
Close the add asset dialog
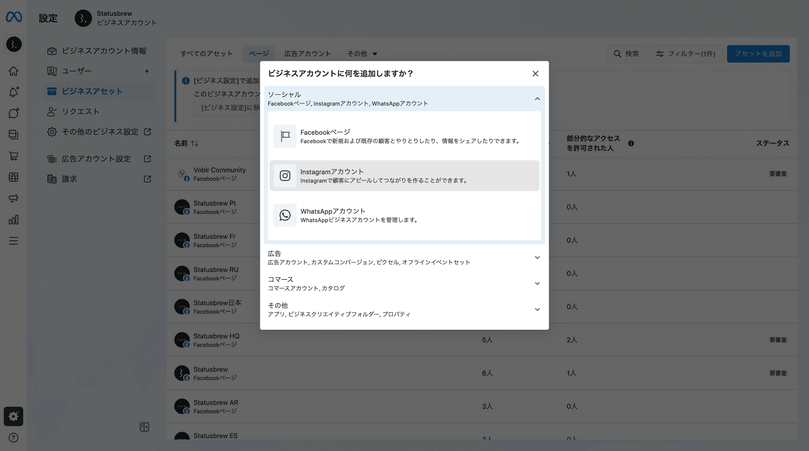[535, 74]
